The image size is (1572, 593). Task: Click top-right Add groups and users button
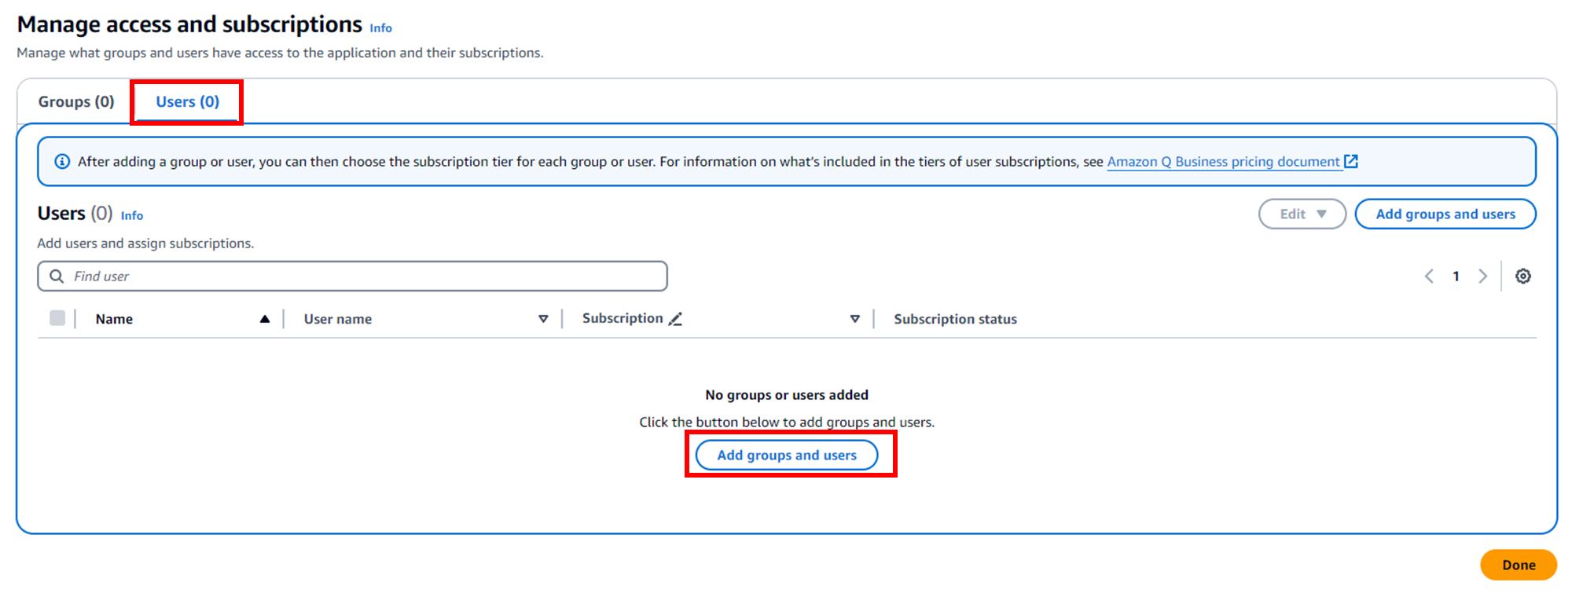(1445, 214)
